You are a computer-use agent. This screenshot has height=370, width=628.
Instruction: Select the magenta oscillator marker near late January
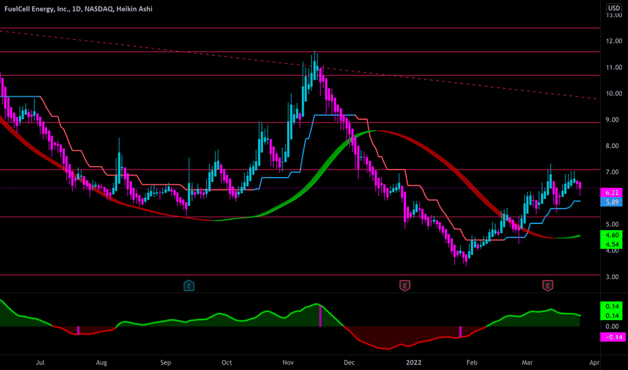(460, 332)
